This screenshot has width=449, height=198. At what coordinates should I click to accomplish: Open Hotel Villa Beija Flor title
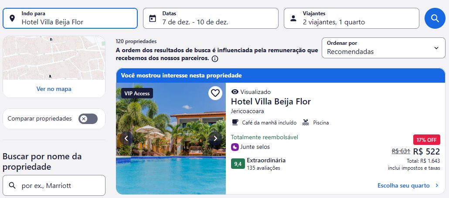coord(271,101)
